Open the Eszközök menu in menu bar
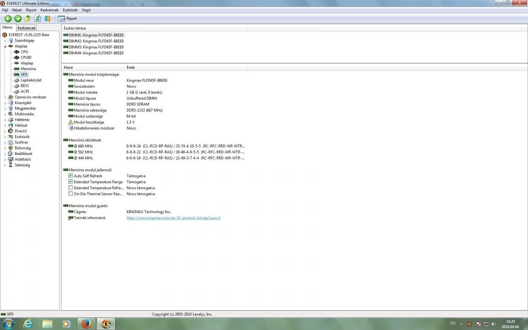 coord(70,10)
